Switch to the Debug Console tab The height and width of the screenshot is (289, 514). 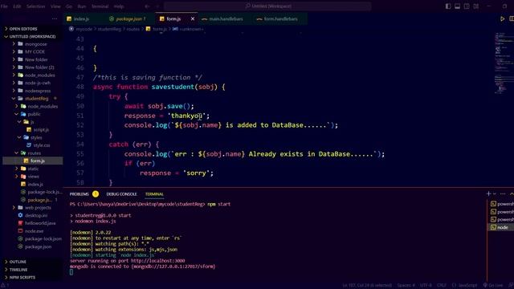[x=121, y=194]
